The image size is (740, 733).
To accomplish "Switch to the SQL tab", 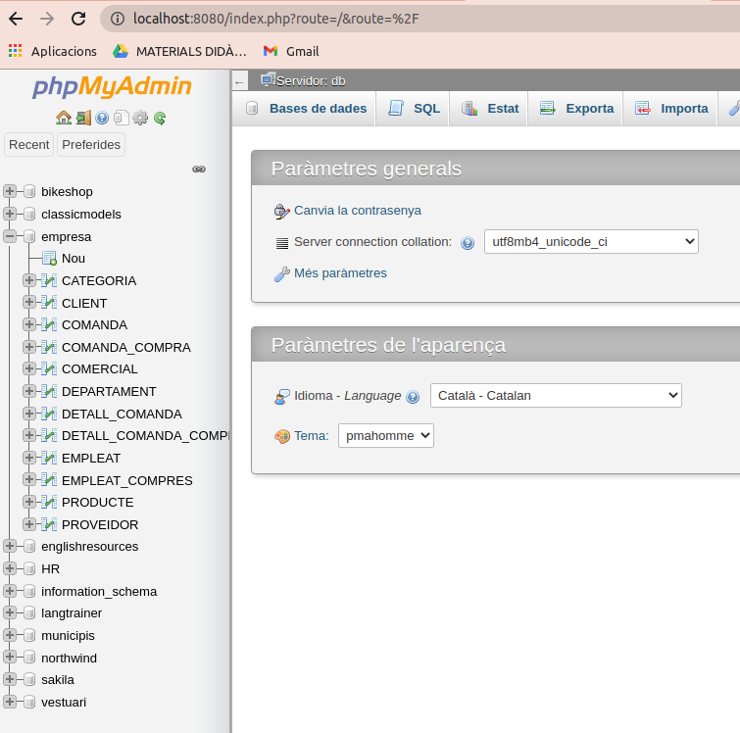I will [x=415, y=109].
